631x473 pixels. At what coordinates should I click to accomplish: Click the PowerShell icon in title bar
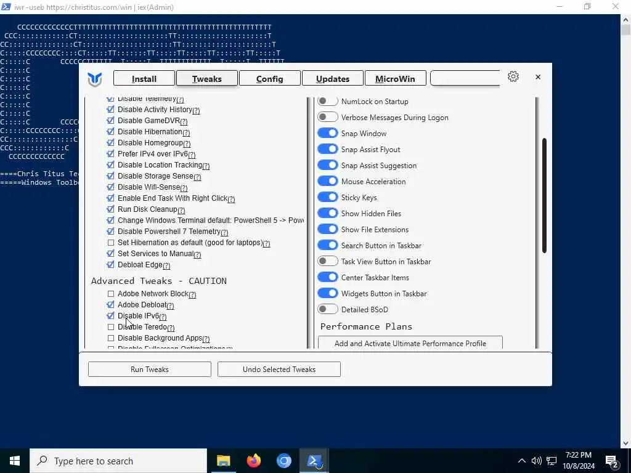click(x=6, y=7)
